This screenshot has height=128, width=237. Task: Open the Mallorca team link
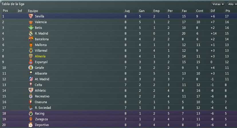point(41,45)
